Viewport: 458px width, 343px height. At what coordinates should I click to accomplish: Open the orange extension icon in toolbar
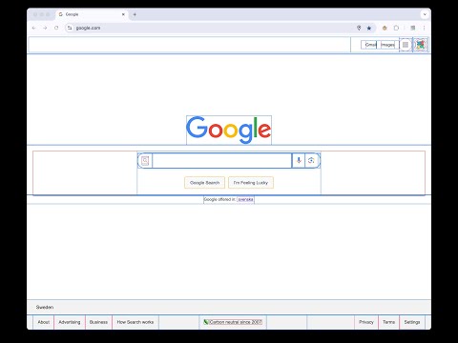[385, 28]
